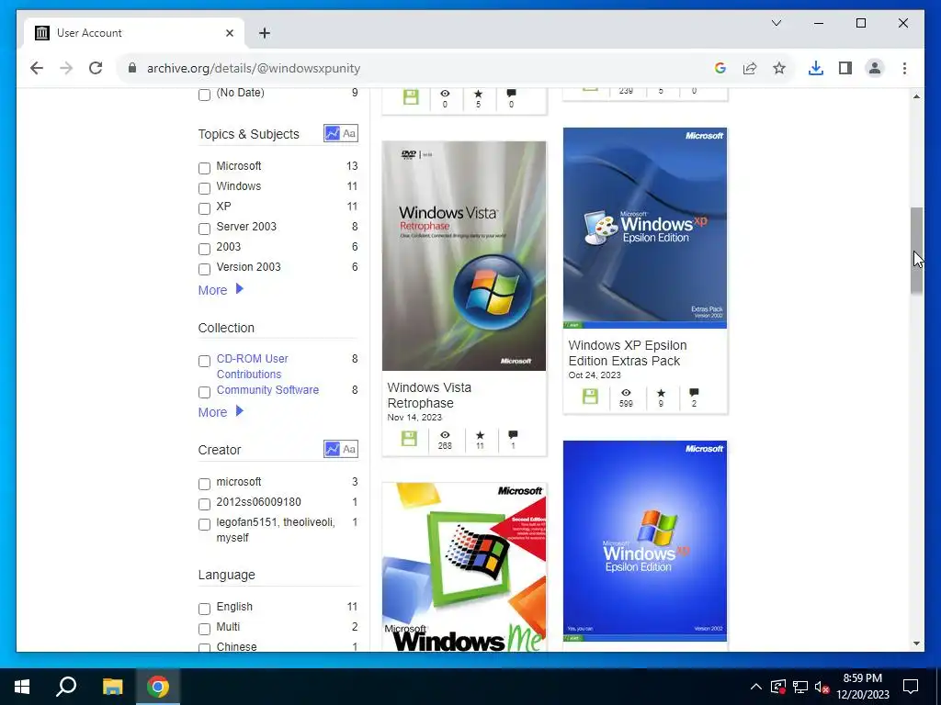The width and height of the screenshot is (941, 705).
Task: Check the 2012ss06009180 creator filter
Action: pos(204,504)
